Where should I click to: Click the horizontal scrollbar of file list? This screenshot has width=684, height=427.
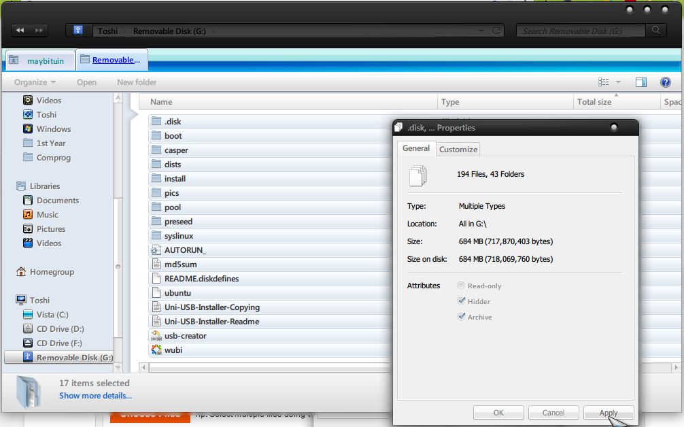click(269, 368)
